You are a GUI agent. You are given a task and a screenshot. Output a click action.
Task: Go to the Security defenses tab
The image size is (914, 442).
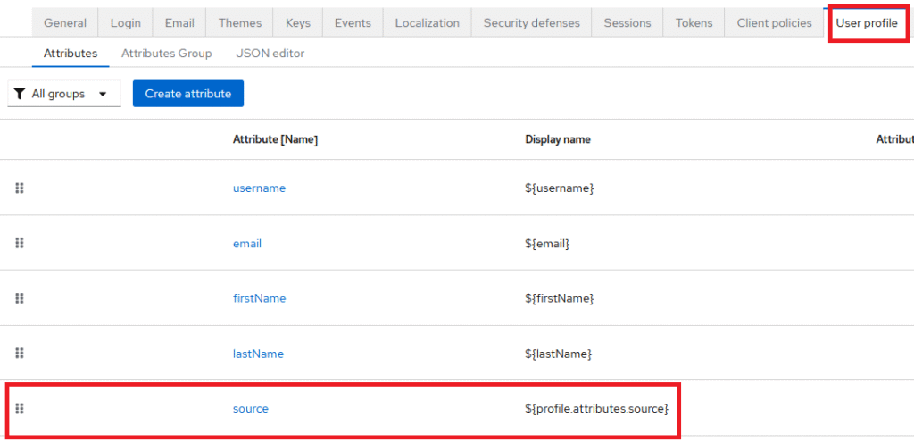point(531,23)
